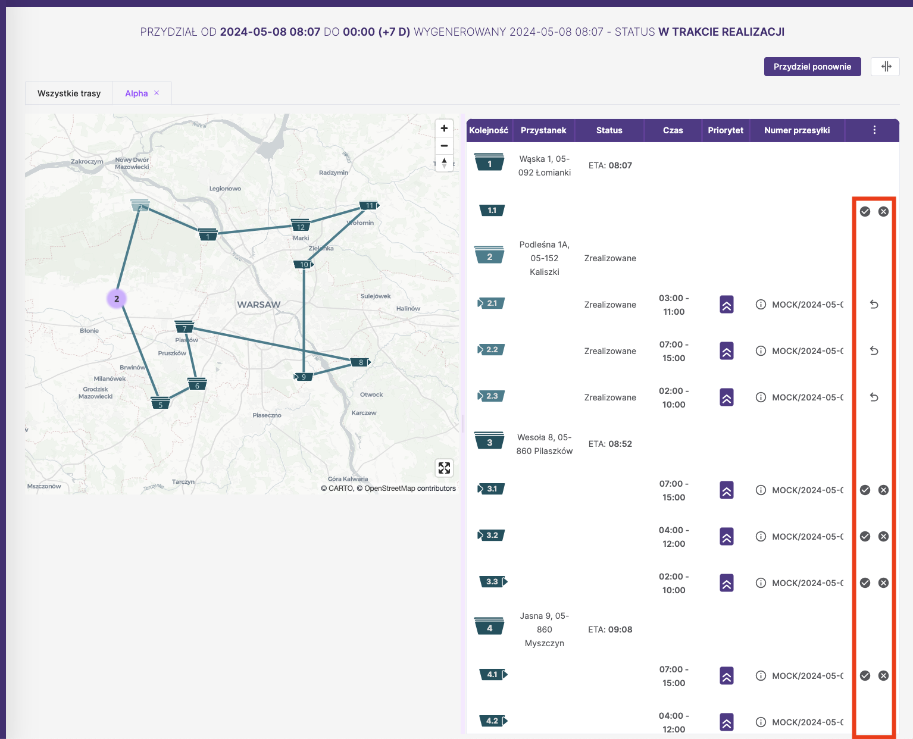Click the map zoom out minus button
The image size is (913, 739).
click(x=444, y=146)
